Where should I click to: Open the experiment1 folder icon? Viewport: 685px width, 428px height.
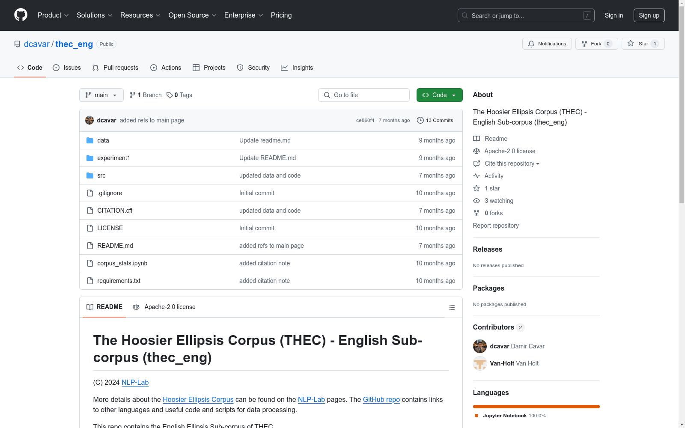[90, 158]
